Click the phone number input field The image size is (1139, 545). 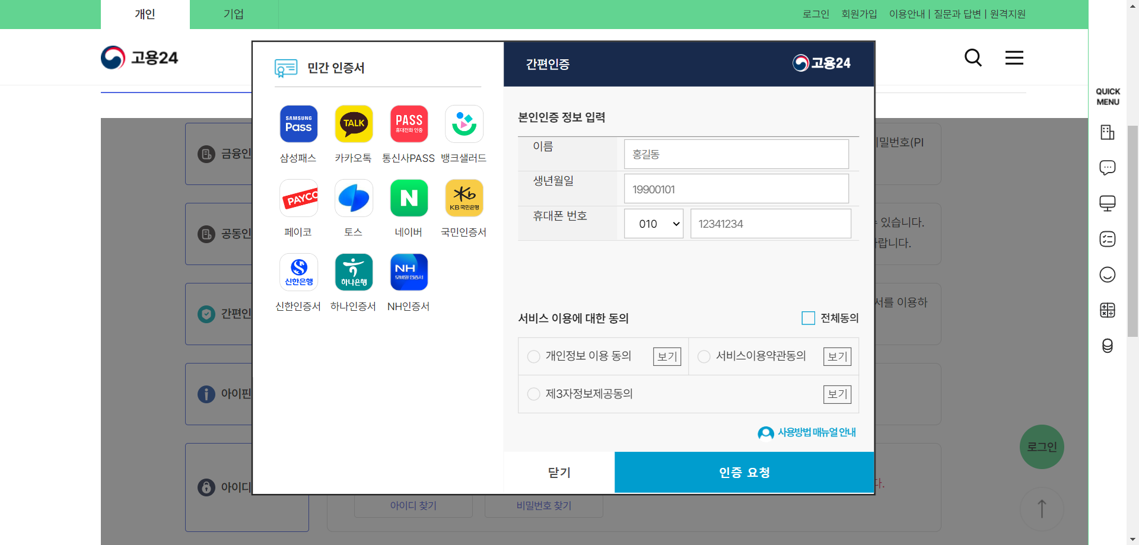pos(771,224)
